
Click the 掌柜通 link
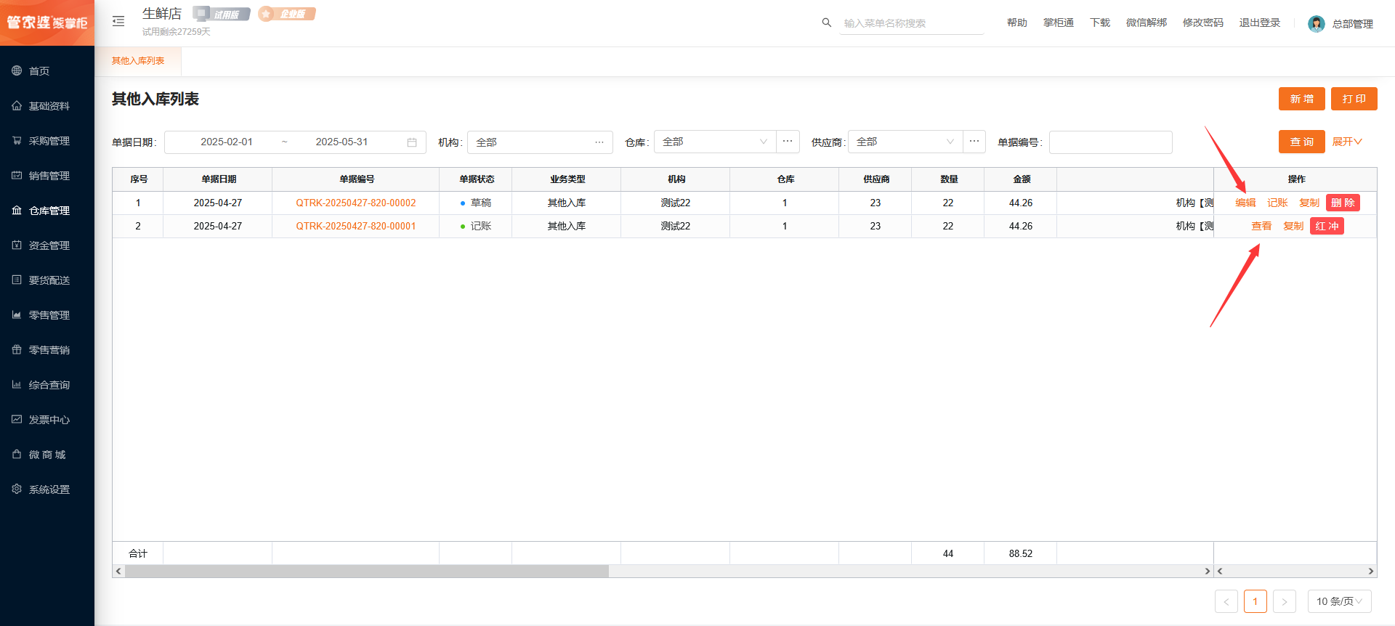[1059, 23]
